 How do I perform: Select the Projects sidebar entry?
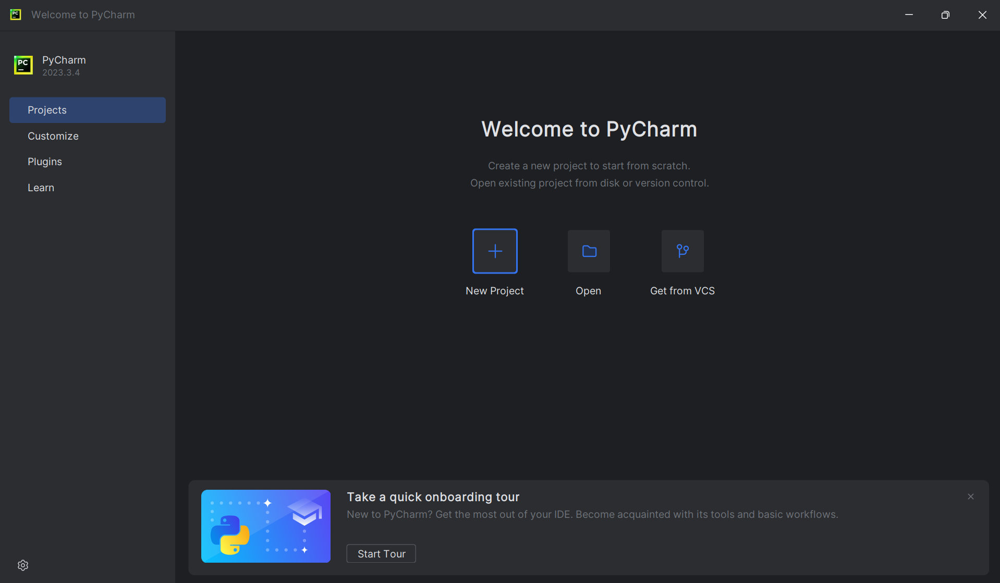tap(47, 110)
